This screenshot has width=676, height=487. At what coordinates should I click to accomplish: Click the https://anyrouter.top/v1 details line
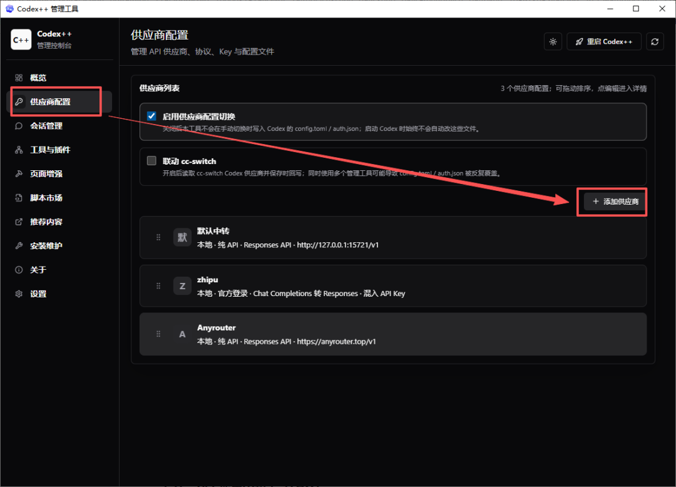287,341
